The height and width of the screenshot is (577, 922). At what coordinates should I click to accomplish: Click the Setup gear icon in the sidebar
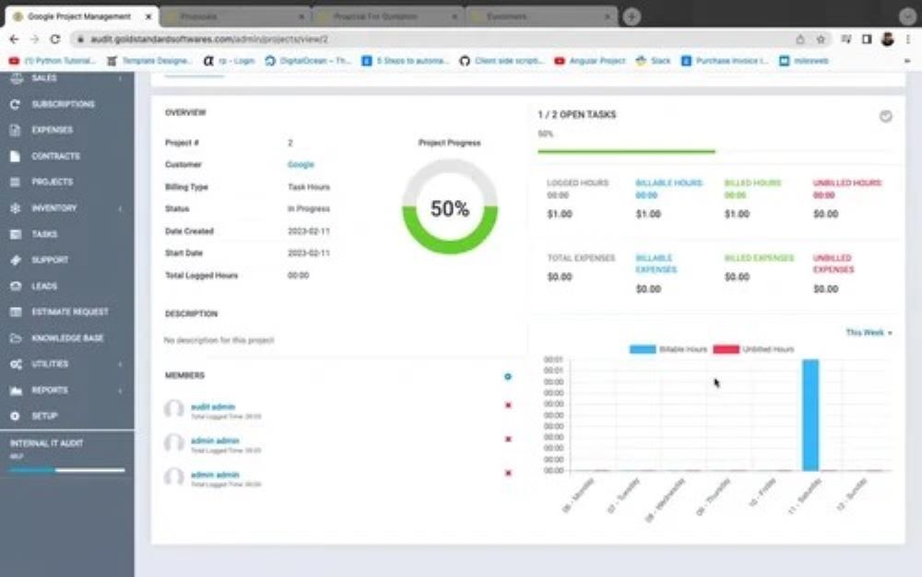pyautogui.click(x=16, y=416)
